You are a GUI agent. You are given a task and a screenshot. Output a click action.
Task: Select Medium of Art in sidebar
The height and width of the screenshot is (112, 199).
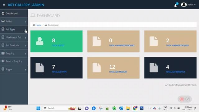pos(14,37)
